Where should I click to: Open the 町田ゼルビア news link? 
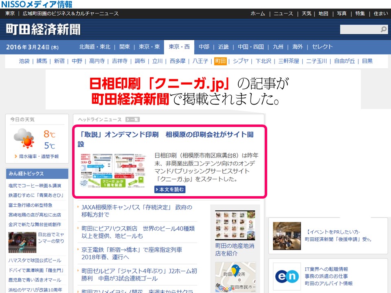click(139, 274)
